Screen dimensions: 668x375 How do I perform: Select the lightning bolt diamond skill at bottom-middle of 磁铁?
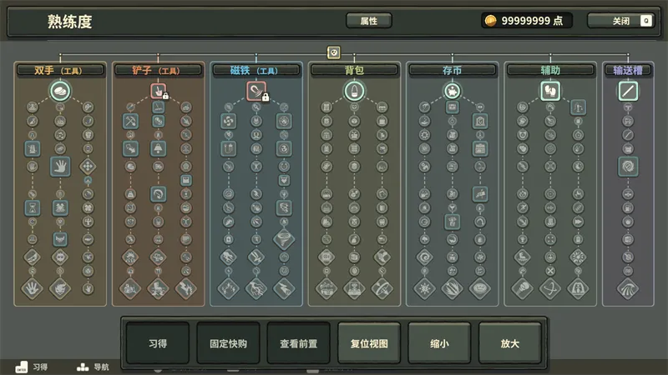pyautogui.click(x=256, y=288)
